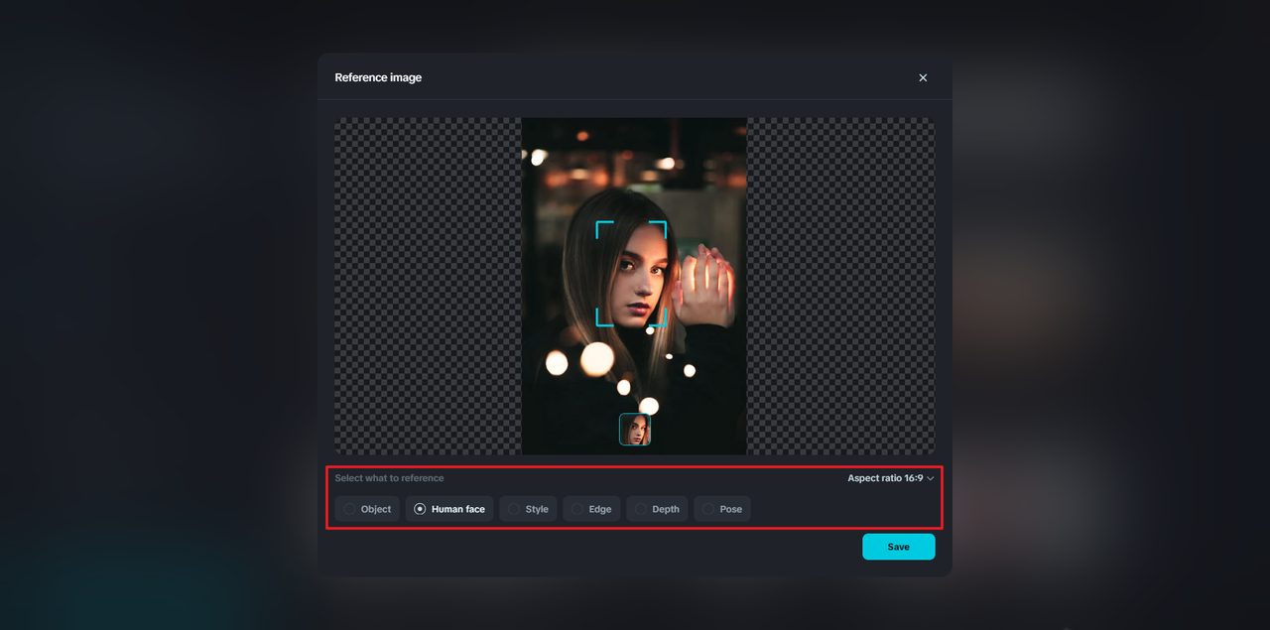Choose the Edge reference option

point(591,509)
